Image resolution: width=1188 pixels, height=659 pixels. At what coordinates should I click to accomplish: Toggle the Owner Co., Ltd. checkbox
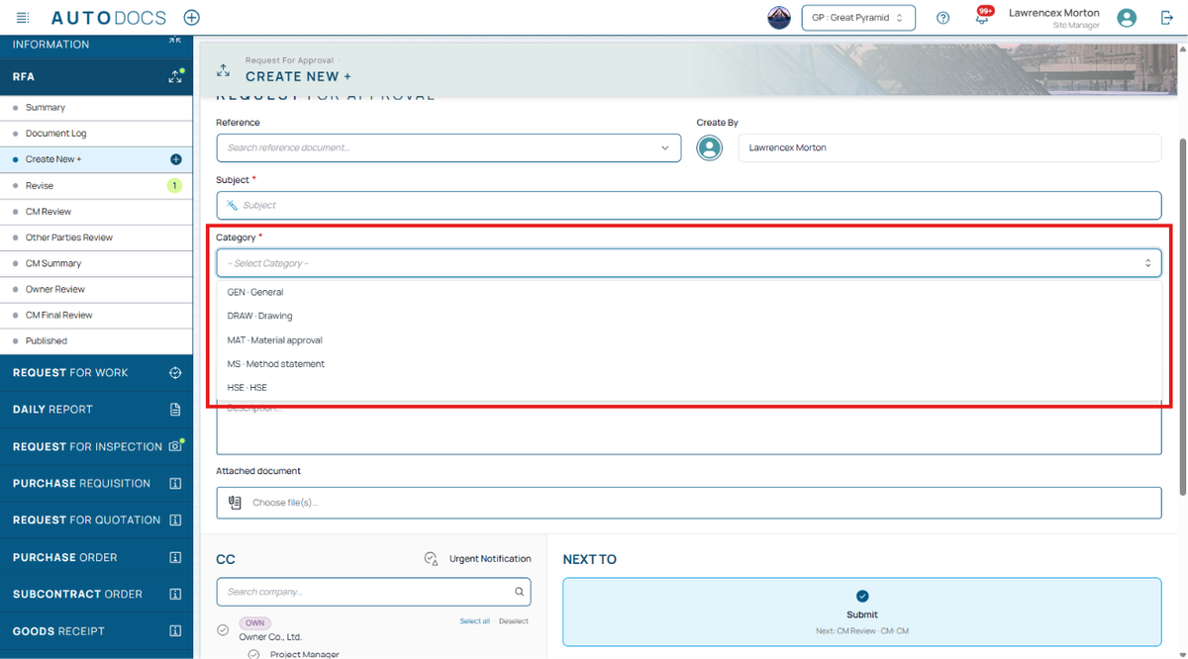223,629
